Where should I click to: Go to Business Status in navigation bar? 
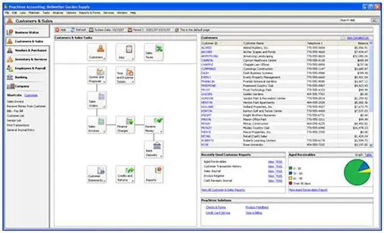pyautogui.click(x=26, y=32)
